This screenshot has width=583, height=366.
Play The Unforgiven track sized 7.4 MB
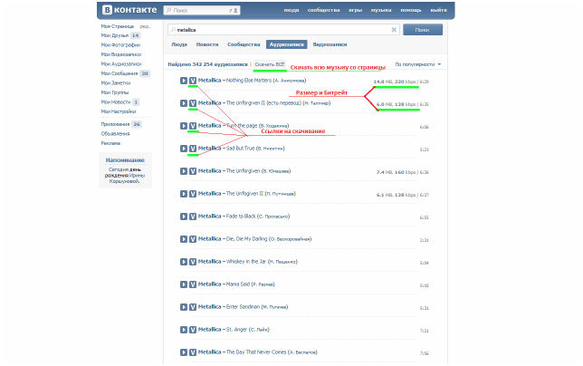(x=184, y=171)
